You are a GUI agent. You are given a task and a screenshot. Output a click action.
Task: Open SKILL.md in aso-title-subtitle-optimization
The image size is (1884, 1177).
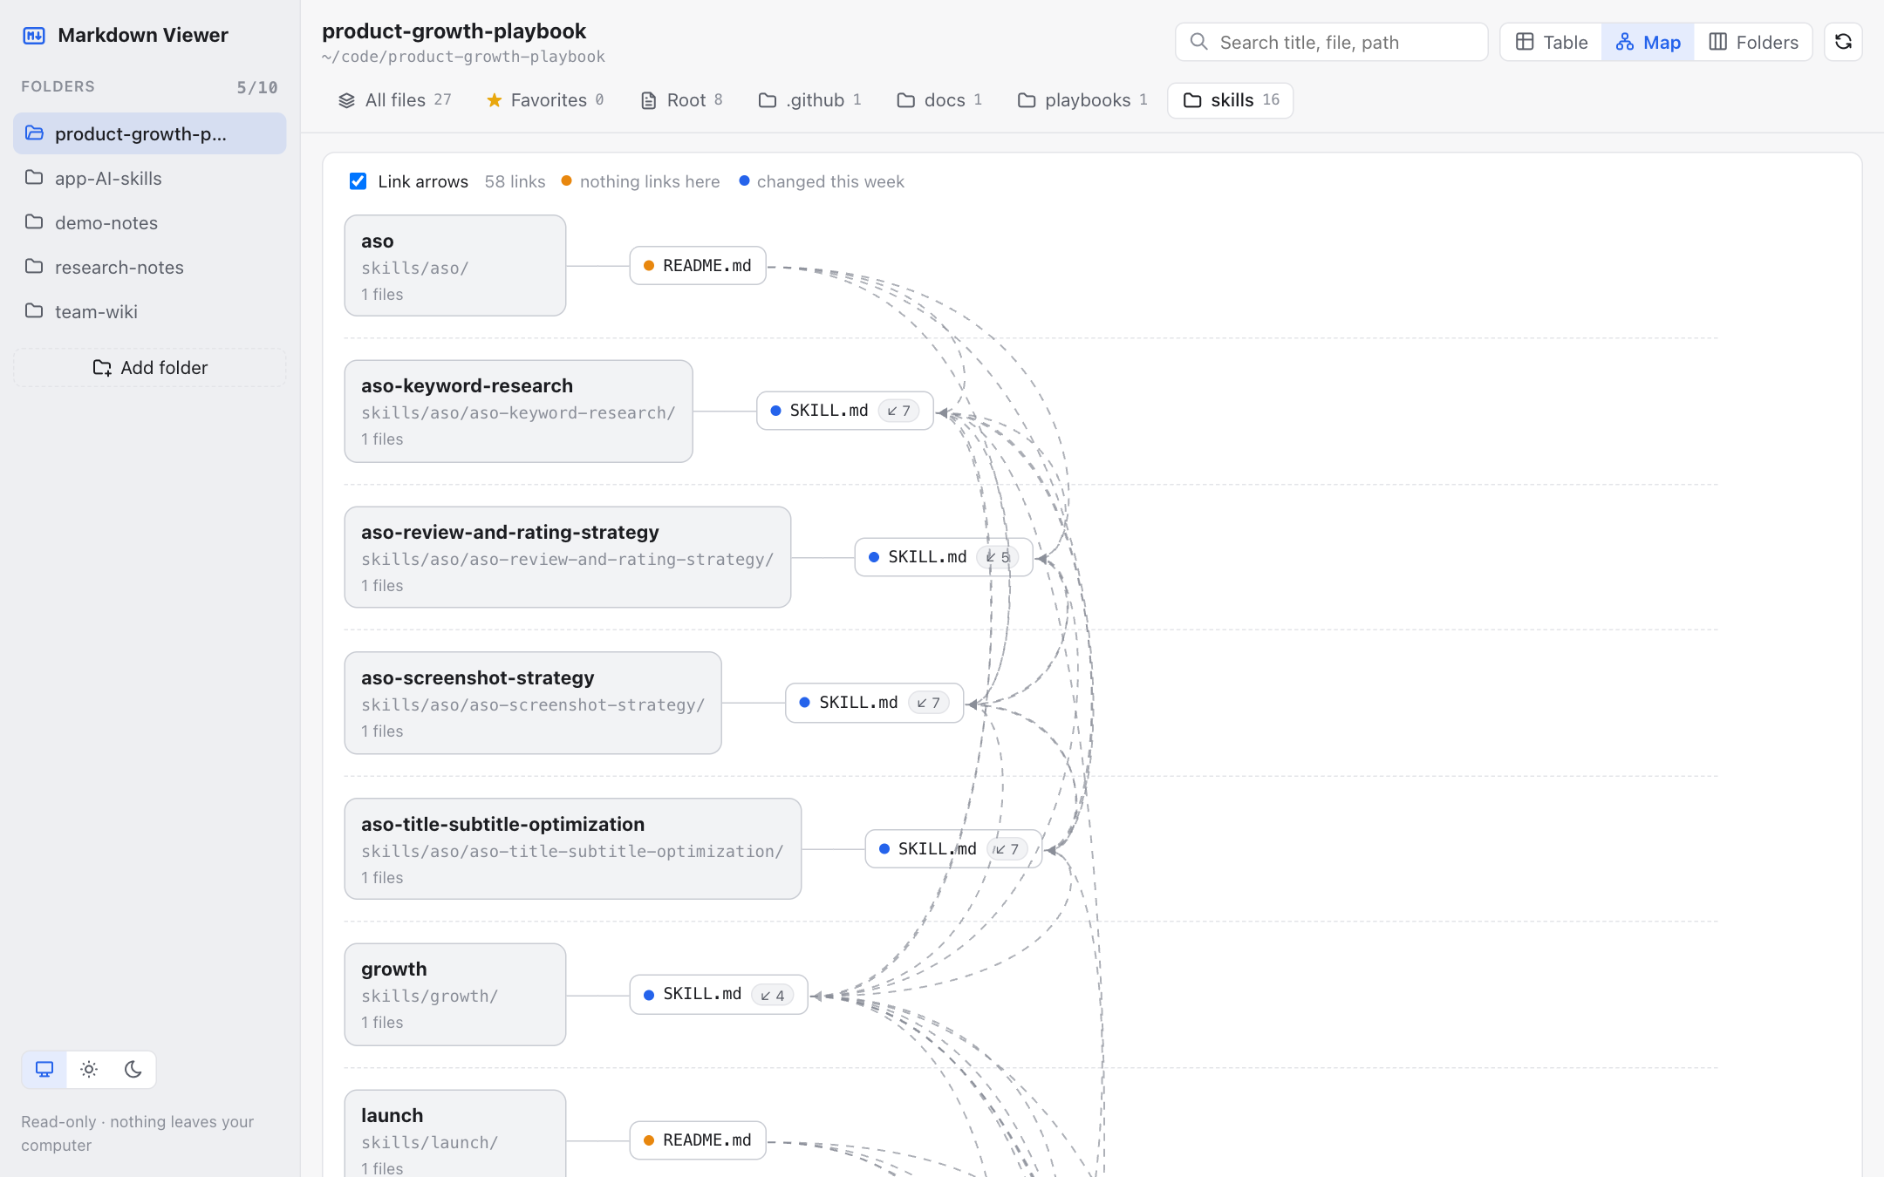point(954,848)
